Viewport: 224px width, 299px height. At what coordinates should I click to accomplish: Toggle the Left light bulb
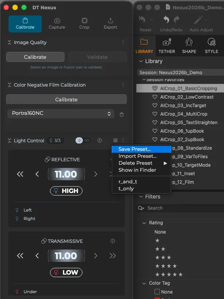click(x=17, y=210)
